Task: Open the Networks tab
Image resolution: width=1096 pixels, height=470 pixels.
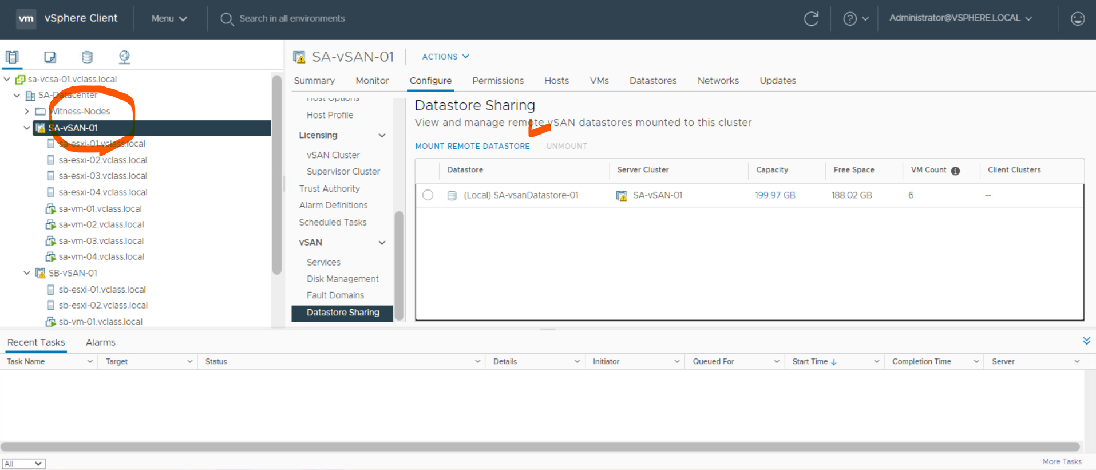Action: [718, 81]
